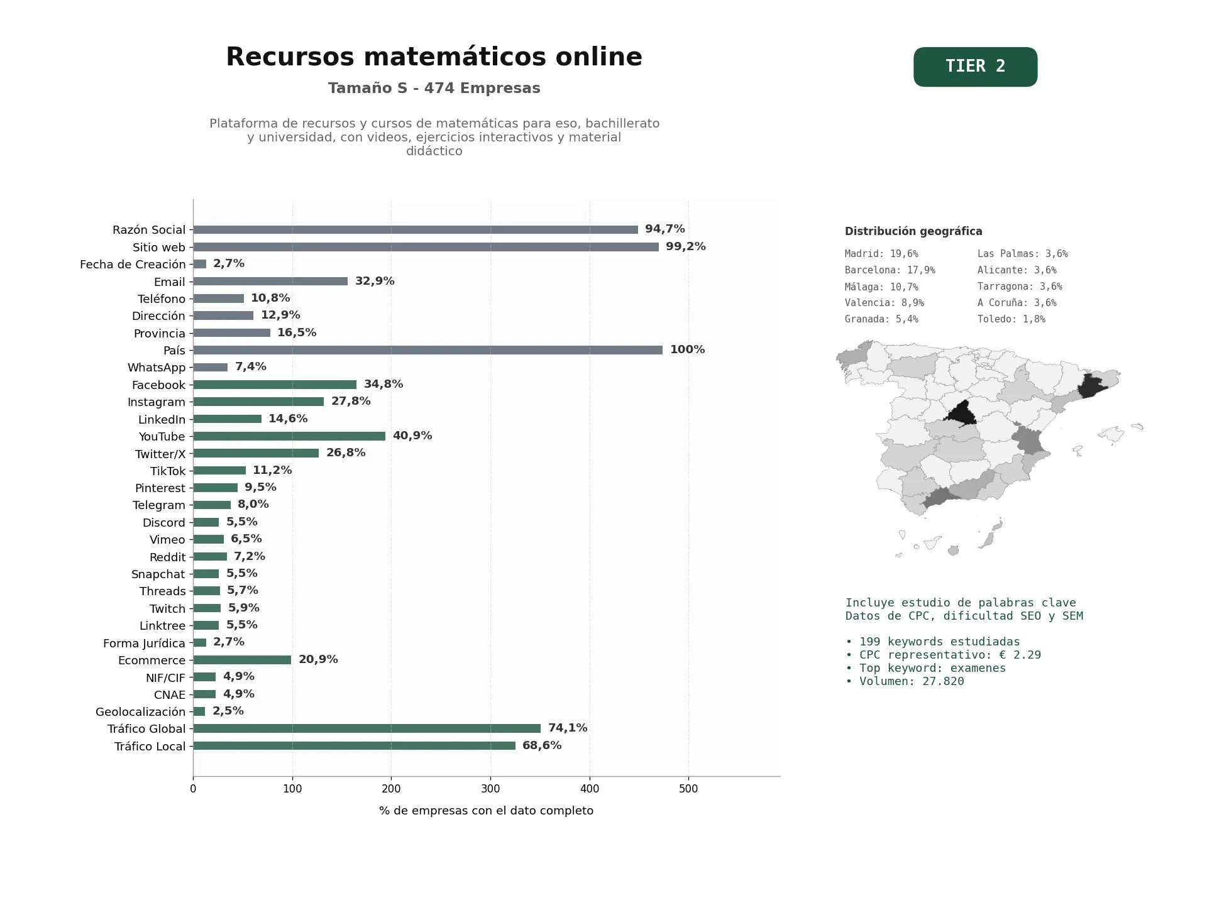Click the Reddit label
The width and height of the screenshot is (1207, 905).
pyautogui.click(x=167, y=557)
